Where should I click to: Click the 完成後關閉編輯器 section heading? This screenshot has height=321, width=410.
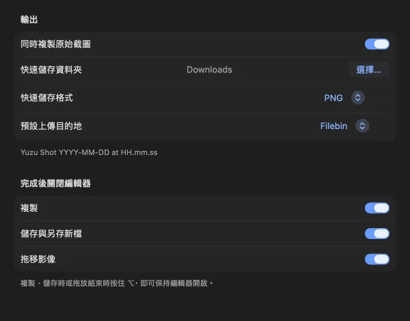click(x=56, y=183)
